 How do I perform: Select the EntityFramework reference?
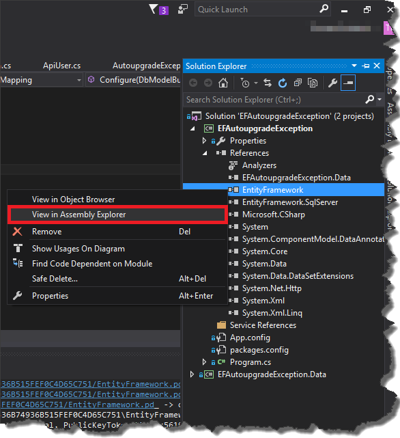click(272, 190)
